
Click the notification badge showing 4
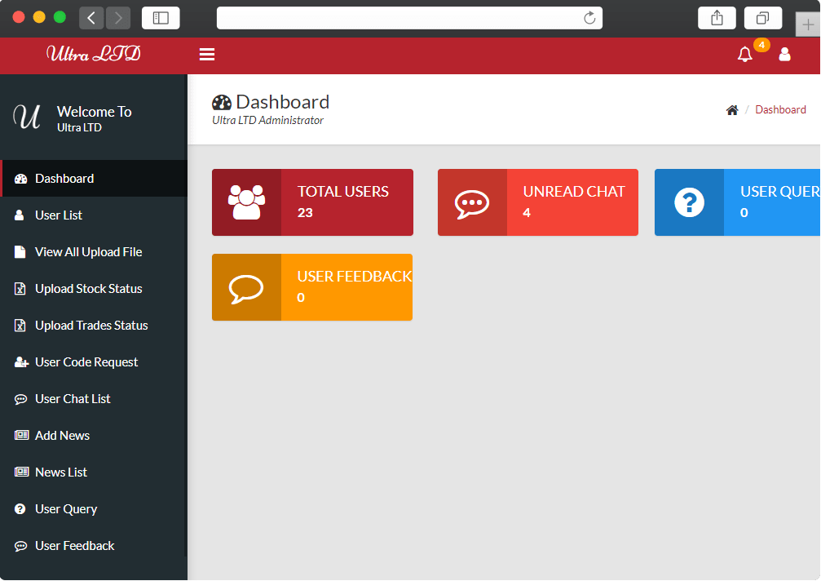[761, 45]
